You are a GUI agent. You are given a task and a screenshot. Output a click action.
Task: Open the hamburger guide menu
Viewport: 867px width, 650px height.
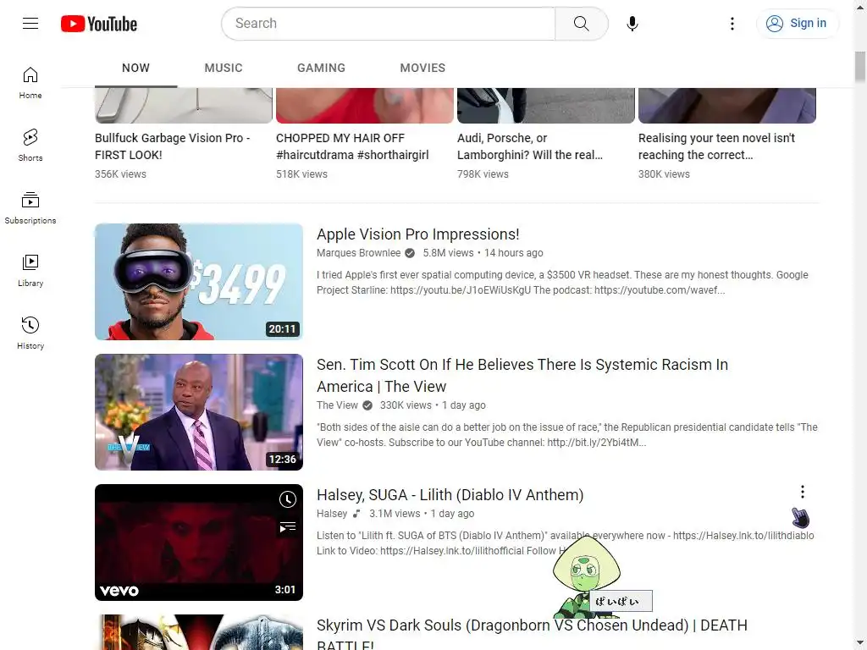30,23
